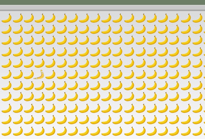The height and width of the screenshot is (139, 205).
Task: Choose the banana diagonally above-right of the boomerang
Action: point(50,63)
